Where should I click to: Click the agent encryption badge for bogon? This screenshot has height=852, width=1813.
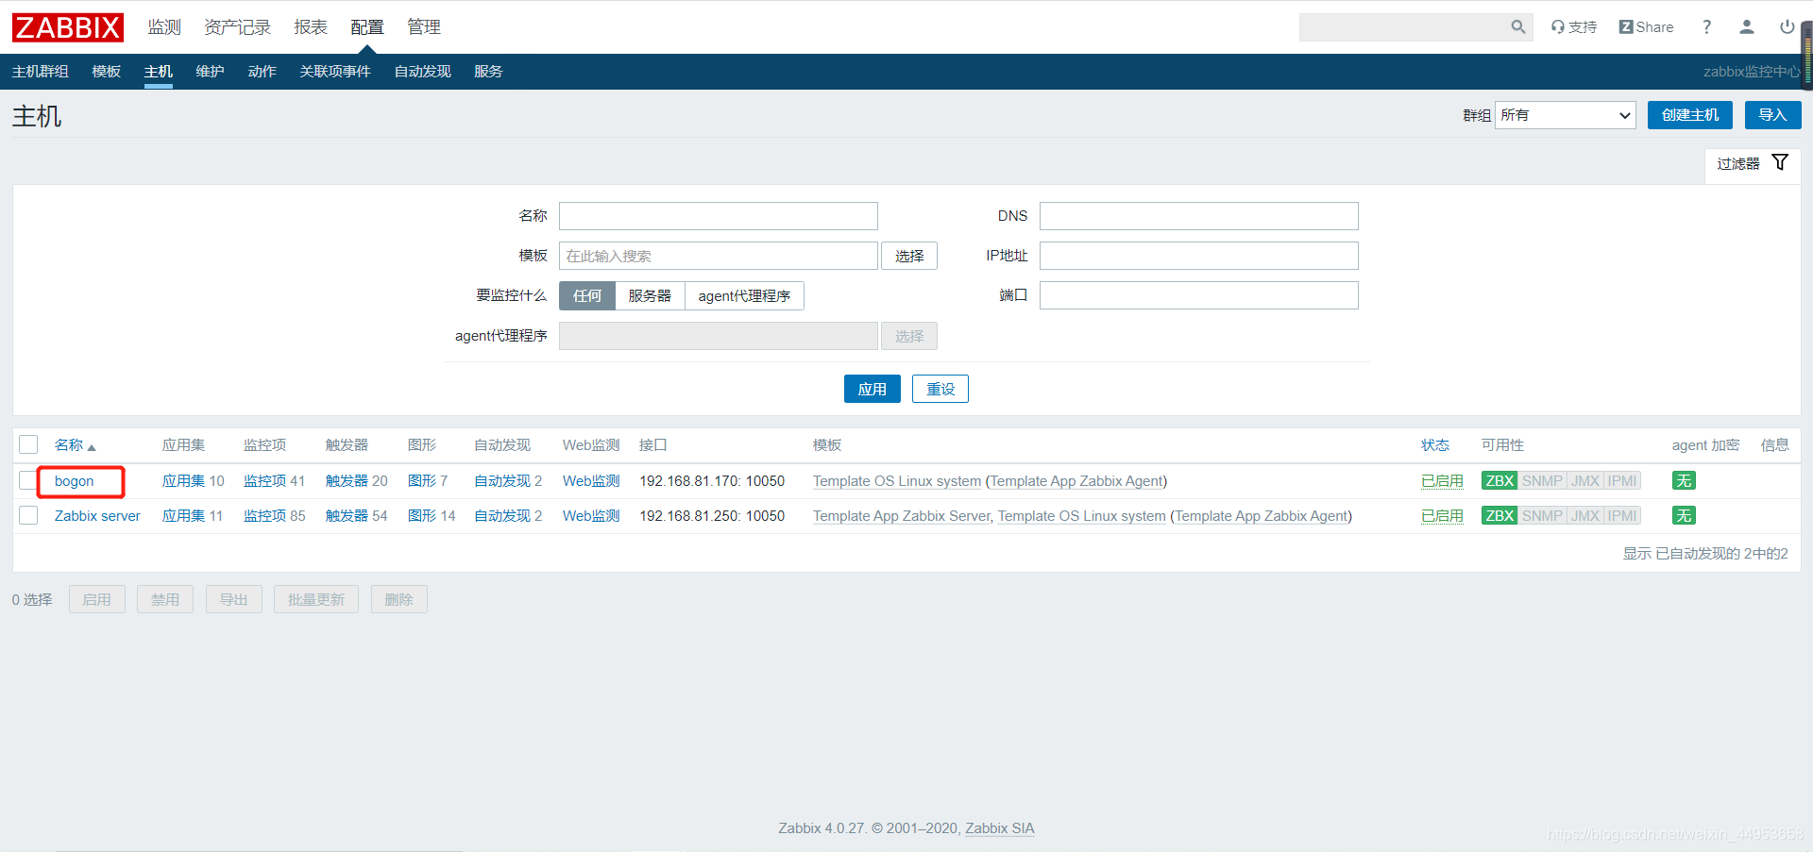1684,481
